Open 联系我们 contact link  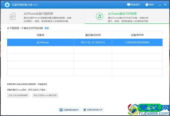pyautogui.click(x=134, y=5)
